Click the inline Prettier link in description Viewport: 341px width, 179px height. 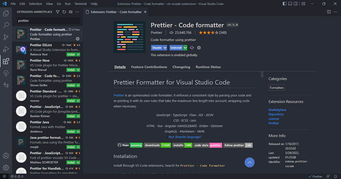pyautogui.click(x=119, y=96)
